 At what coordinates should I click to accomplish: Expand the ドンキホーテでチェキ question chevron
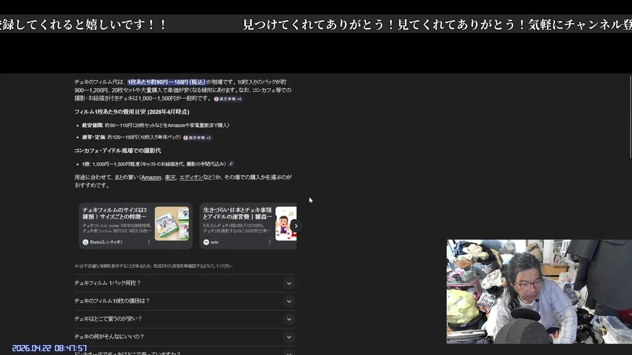click(x=289, y=353)
